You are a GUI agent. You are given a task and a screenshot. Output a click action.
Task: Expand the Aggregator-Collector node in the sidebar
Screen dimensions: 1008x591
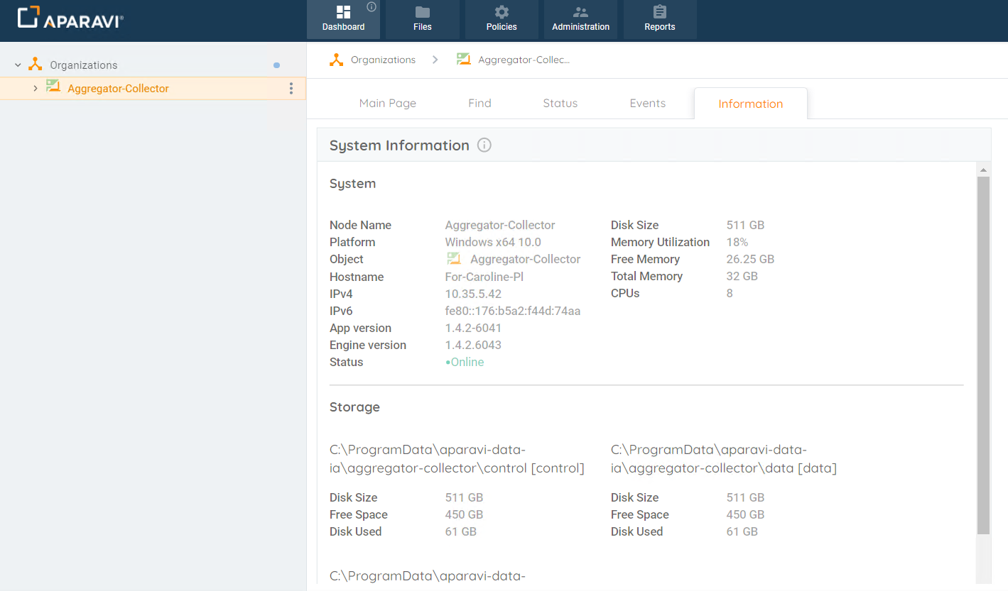coord(34,88)
